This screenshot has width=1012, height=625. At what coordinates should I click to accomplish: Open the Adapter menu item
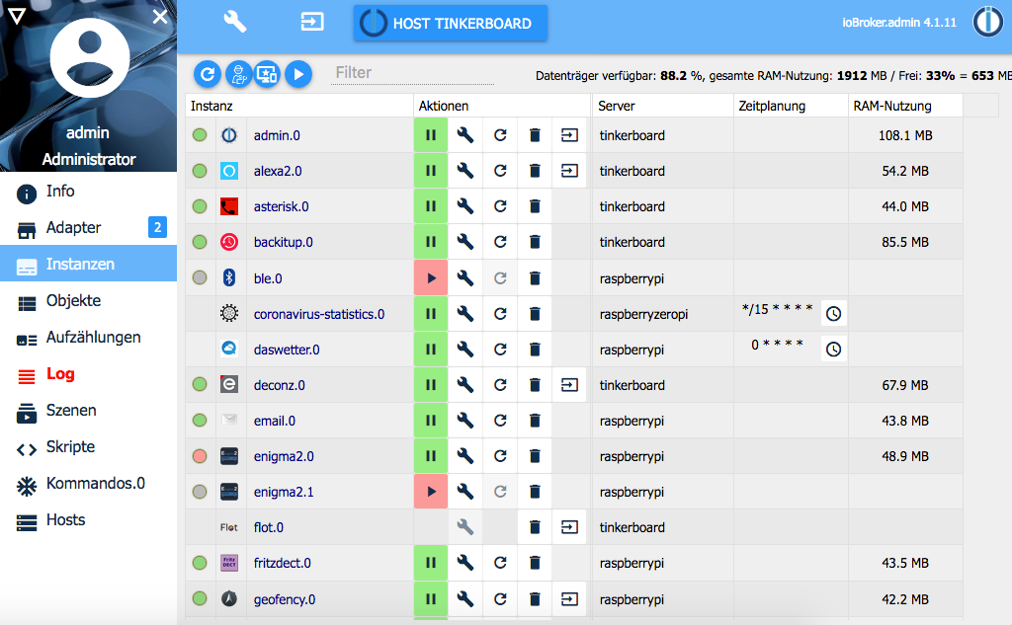pyautogui.click(x=88, y=228)
